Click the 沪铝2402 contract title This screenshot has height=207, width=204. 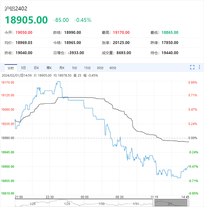pyautogui.click(x=16, y=8)
